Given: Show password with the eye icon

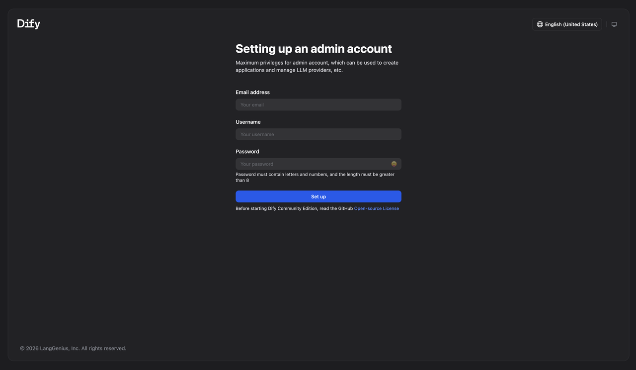Looking at the screenshot, I should pos(394,164).
